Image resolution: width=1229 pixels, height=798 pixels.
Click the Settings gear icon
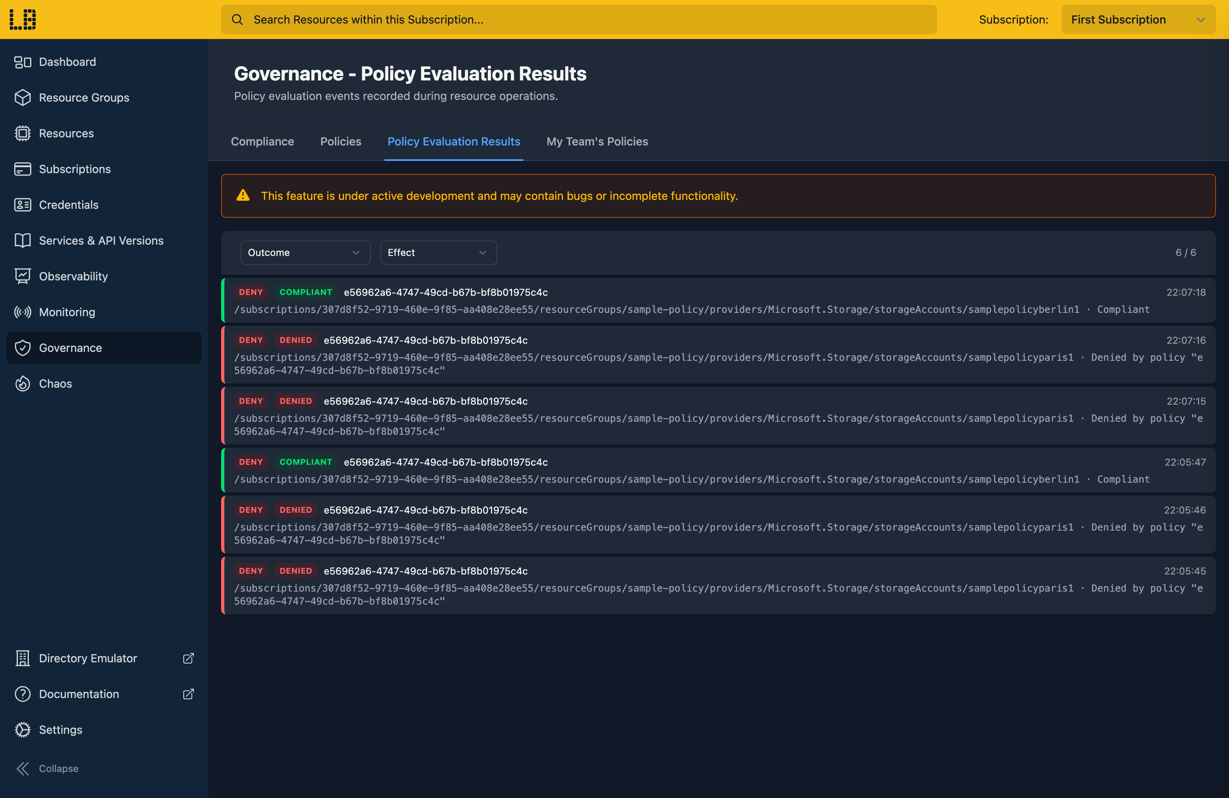click(x=23, y=730)
